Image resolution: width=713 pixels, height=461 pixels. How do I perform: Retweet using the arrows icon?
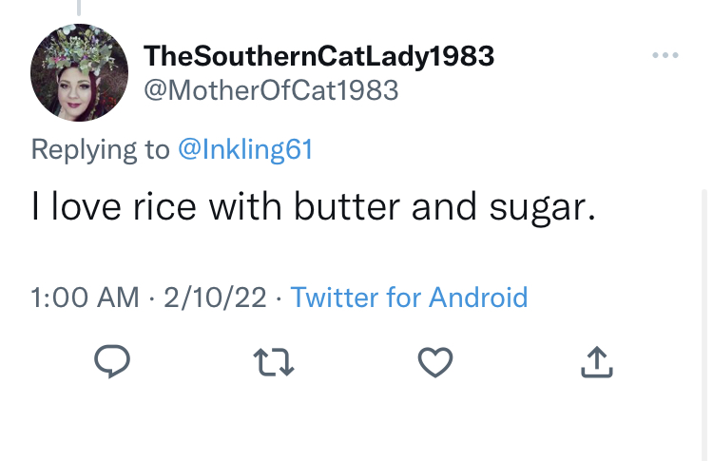click(274, 362)
